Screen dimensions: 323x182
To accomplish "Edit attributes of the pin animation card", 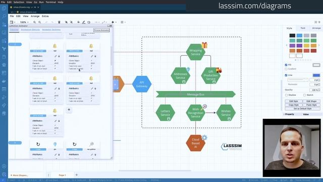I will click(56, 155).
